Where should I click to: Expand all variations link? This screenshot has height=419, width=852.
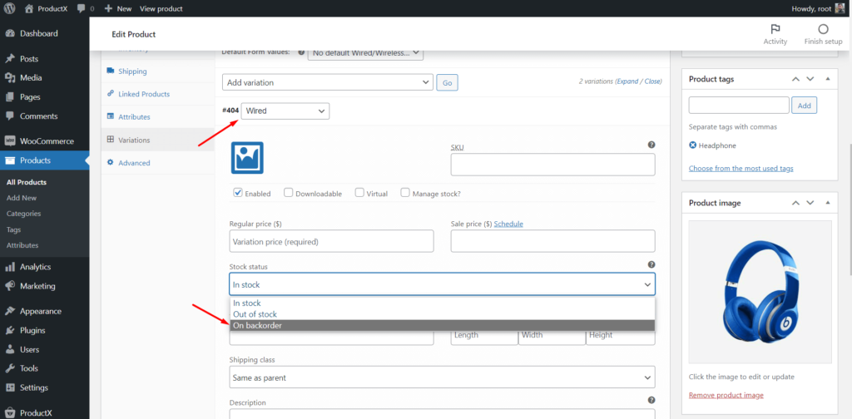627,81
